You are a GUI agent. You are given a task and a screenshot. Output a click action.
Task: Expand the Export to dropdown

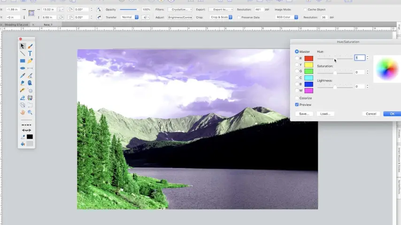pyautogui.click(x=221, y=9)
